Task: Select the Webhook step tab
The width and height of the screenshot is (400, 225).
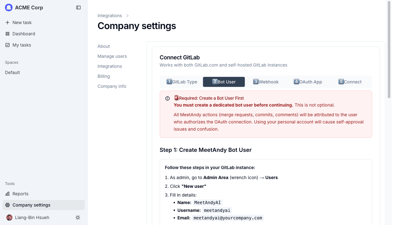Action: click(x=266, y=82)
